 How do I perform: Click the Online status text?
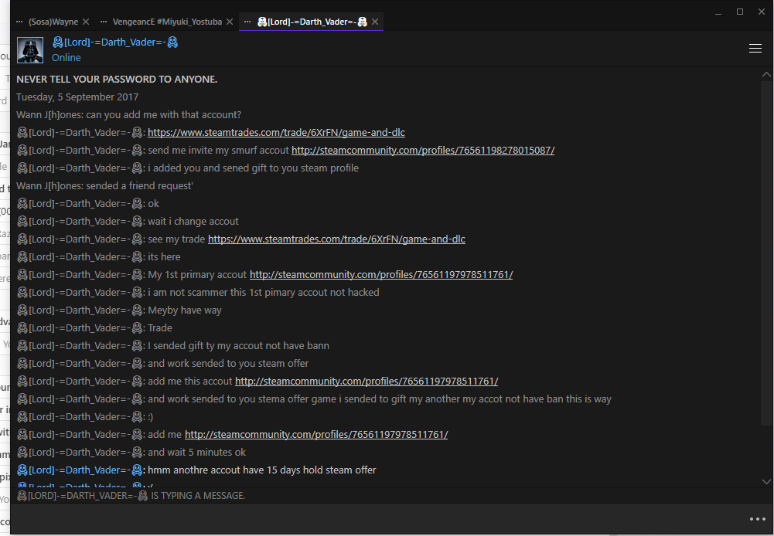click(x=66, y=58)
